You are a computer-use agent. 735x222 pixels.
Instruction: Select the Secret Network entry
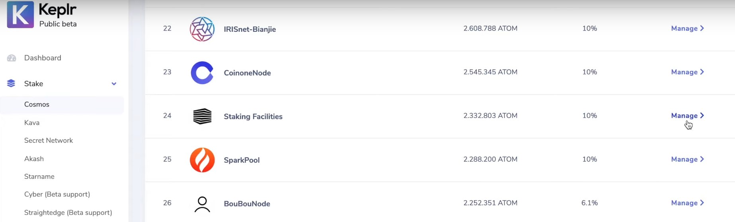point(49,141)
